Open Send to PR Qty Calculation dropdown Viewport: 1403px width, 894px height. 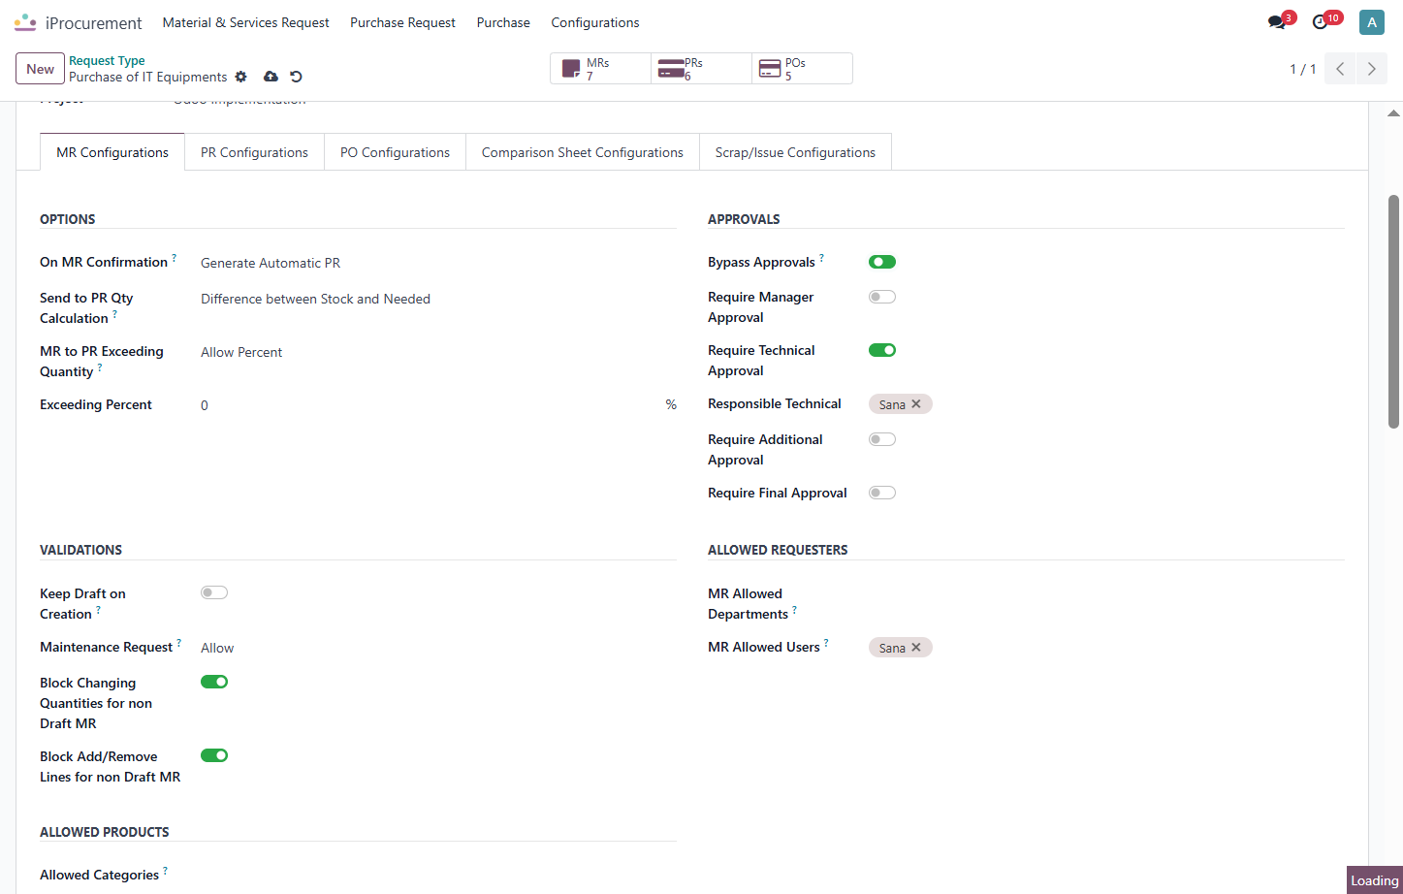[438, 299]
